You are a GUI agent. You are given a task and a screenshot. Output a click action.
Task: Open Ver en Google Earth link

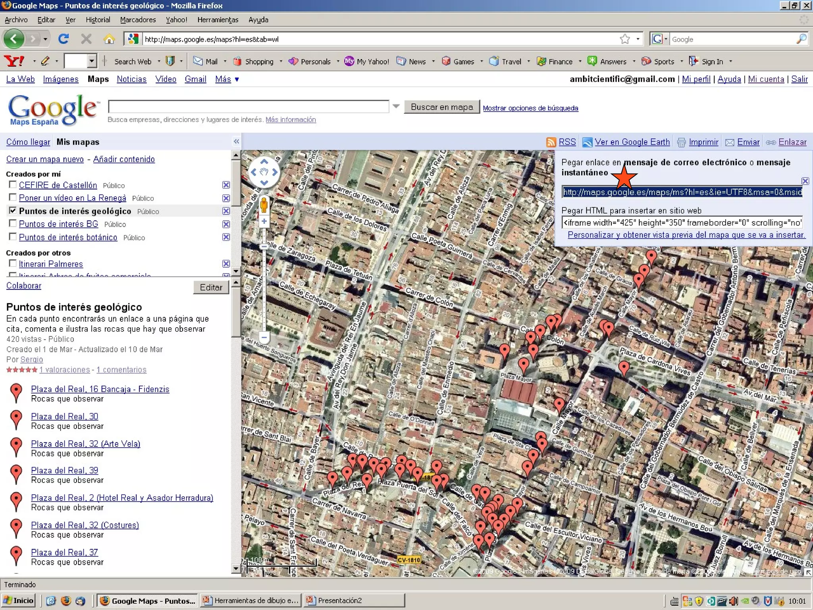click(x=632, y=142)
